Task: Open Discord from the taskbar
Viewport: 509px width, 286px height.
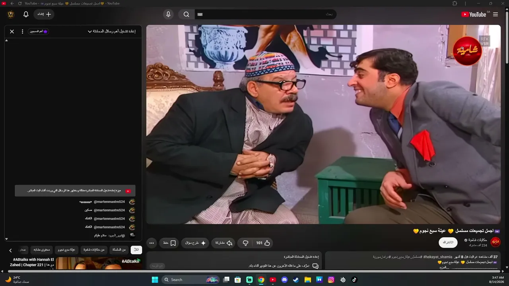Action: pos(284,280)
